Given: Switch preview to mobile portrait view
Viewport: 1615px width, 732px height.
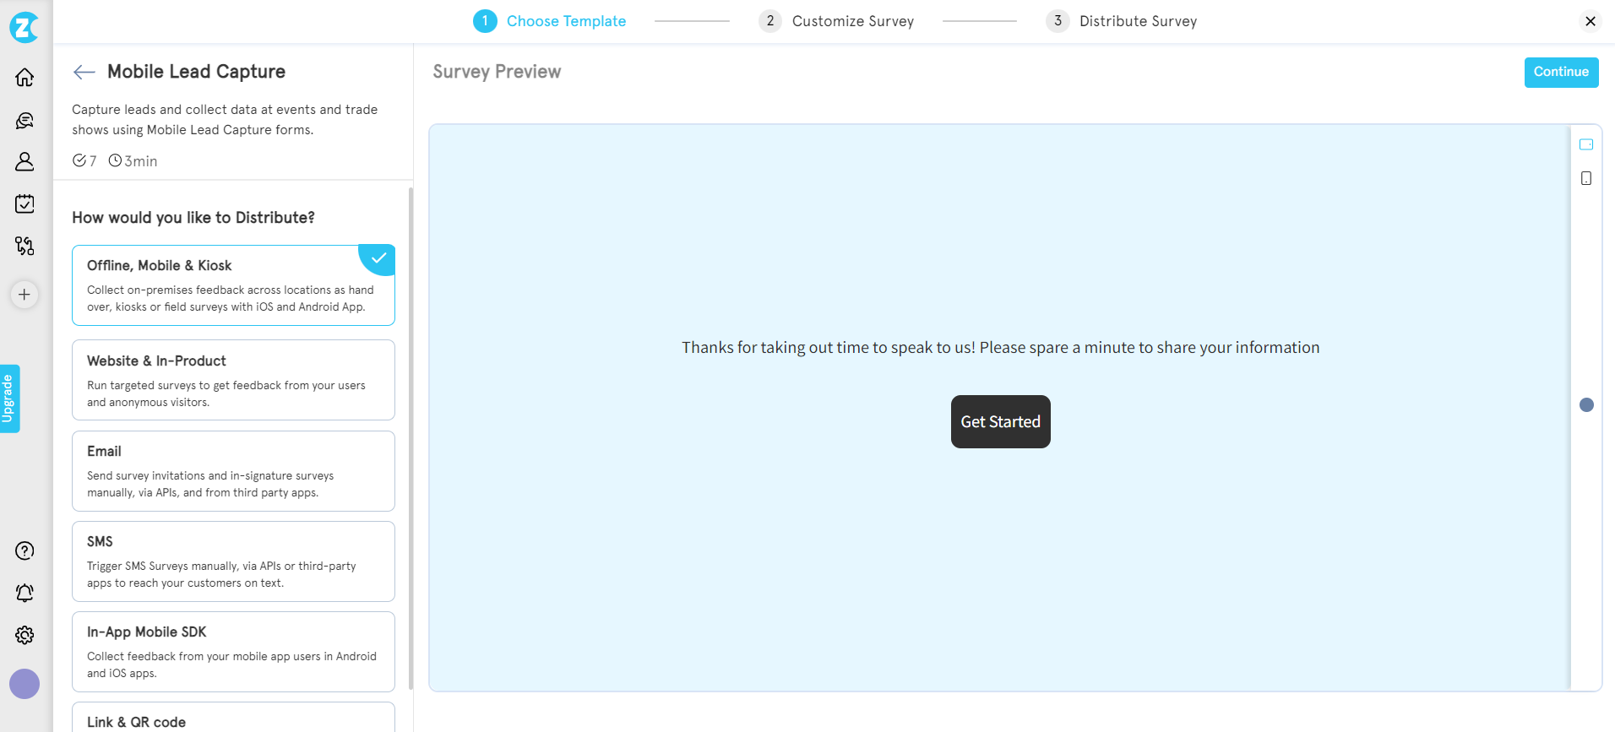Looking at the screenshot, I should click(1585, 178).
